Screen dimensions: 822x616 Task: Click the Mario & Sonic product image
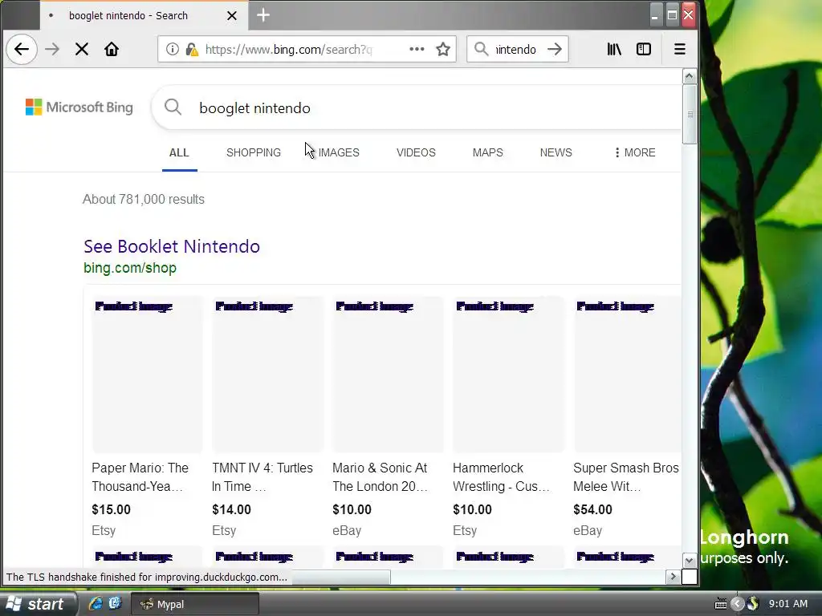(x=388, y=374)
